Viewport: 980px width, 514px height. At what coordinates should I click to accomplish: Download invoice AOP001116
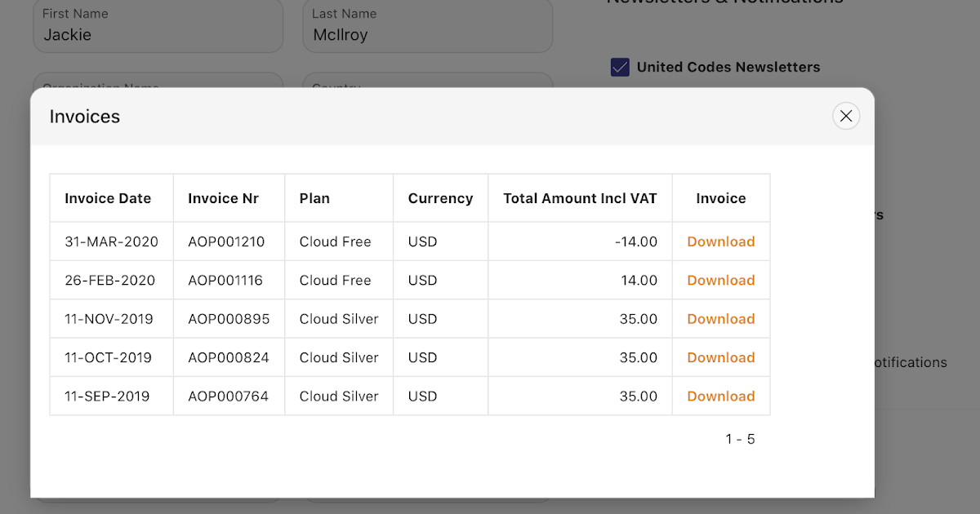click(x=721, y=280)
